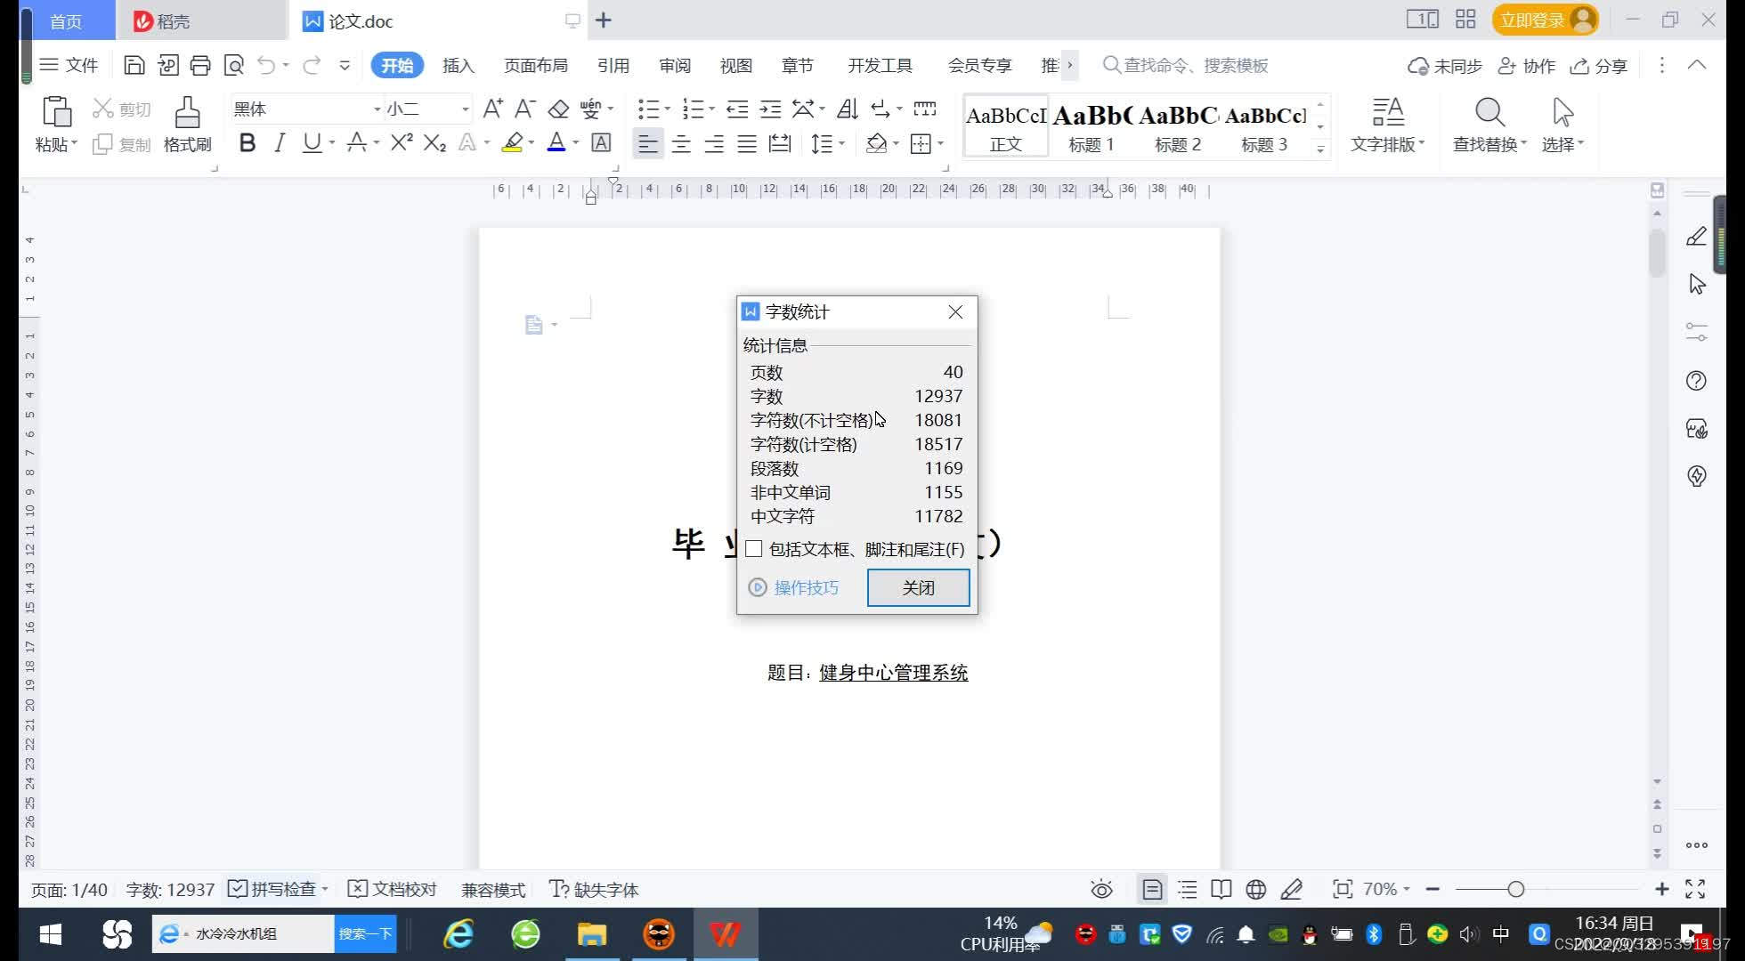Open the 插入 ribbon tab
The image size is (1745, 961).
pyautogui.click(x=457, y=65)
